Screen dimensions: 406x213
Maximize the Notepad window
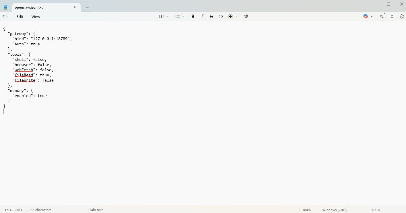pos(388,4)
